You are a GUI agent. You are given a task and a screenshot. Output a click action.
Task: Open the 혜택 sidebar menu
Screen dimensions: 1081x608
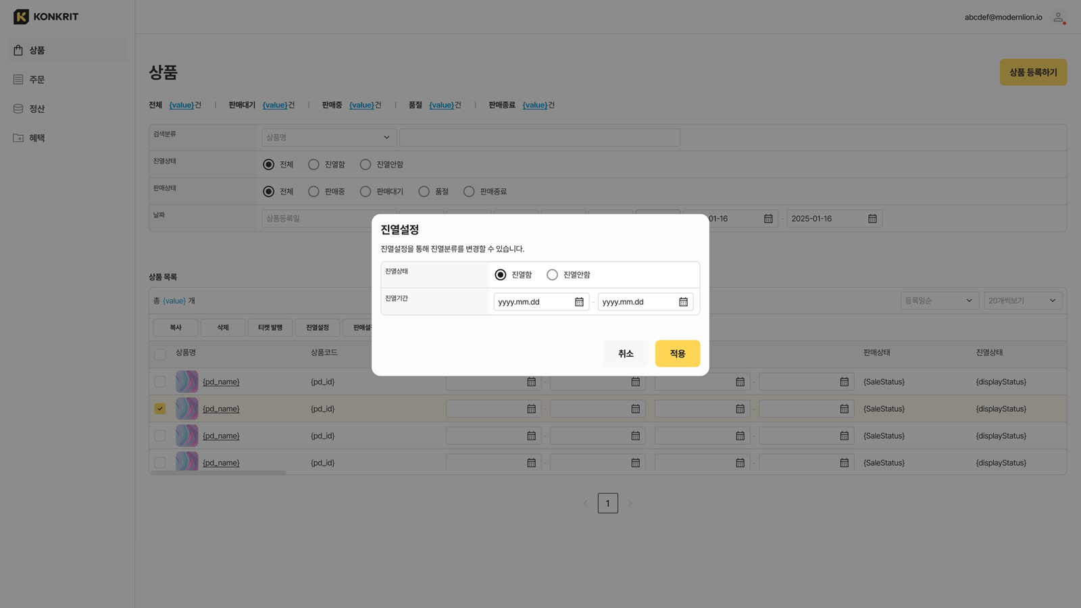tap(68, 138)
